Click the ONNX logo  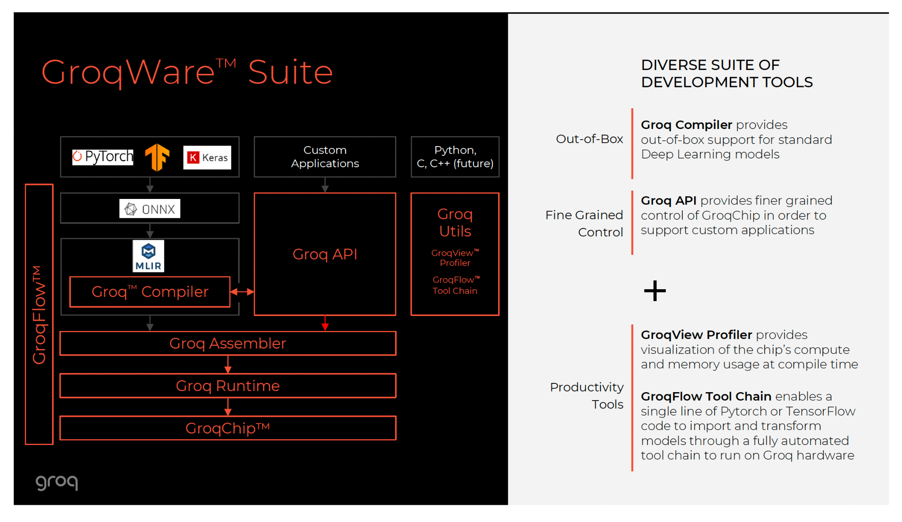coord(150,209)
